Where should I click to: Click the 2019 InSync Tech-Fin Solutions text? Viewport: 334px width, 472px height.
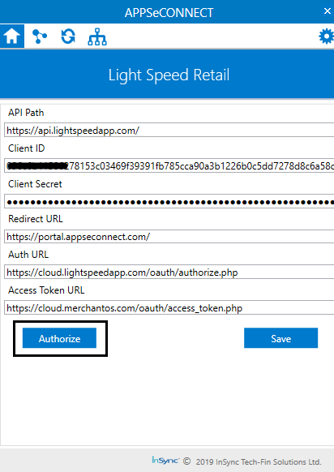259,461
